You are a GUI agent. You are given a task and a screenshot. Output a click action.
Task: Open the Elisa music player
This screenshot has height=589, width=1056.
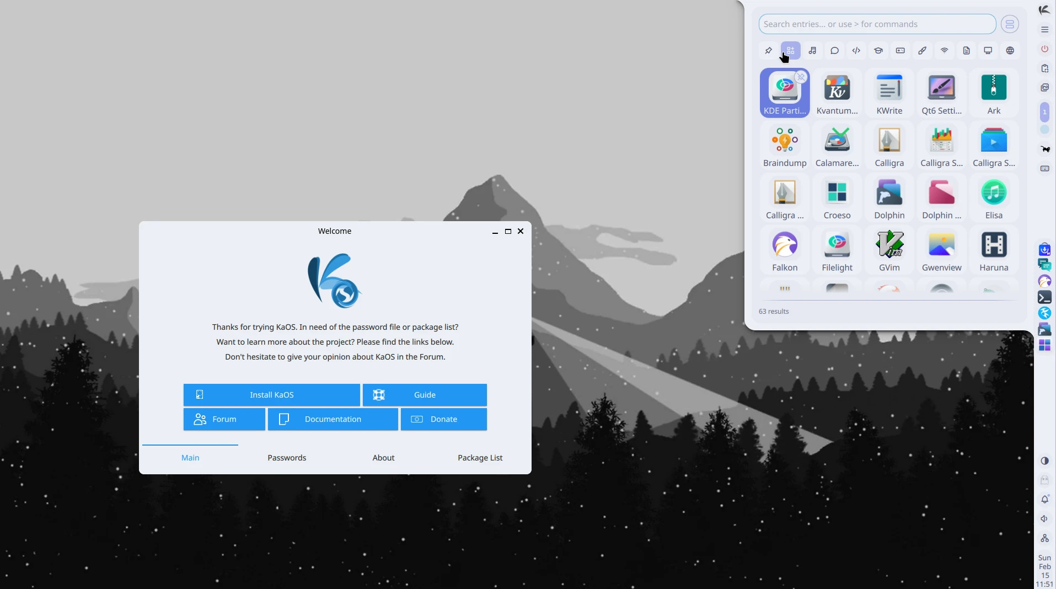point(993,198)
